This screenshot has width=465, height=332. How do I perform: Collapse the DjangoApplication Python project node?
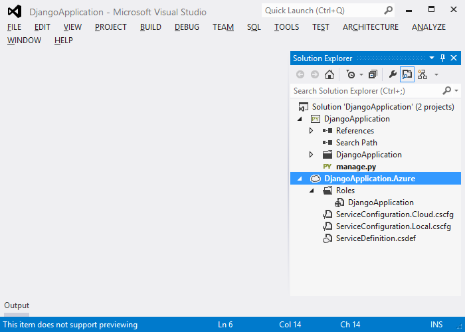(300, 119)
